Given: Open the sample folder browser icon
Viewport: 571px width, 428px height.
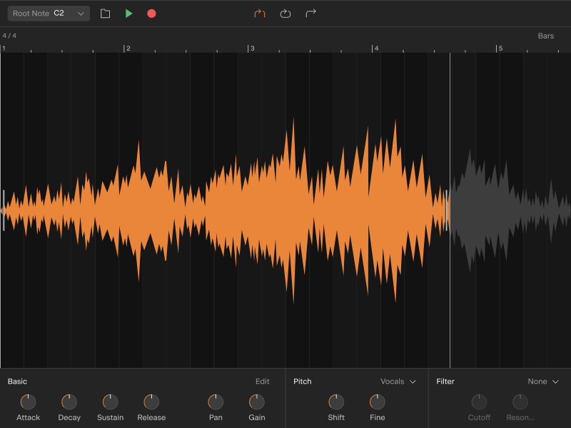Looking at the screenshot, I should coord(105,14).
